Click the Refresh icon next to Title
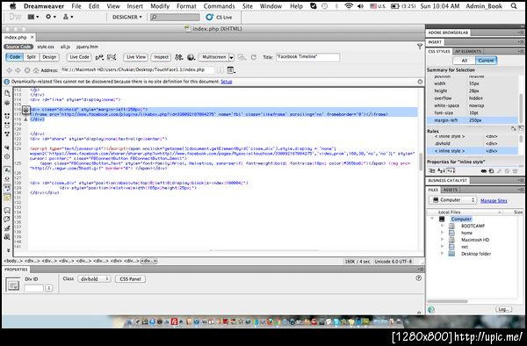The width and height of the screenshot is (527, 346). (x=254, y=57)
